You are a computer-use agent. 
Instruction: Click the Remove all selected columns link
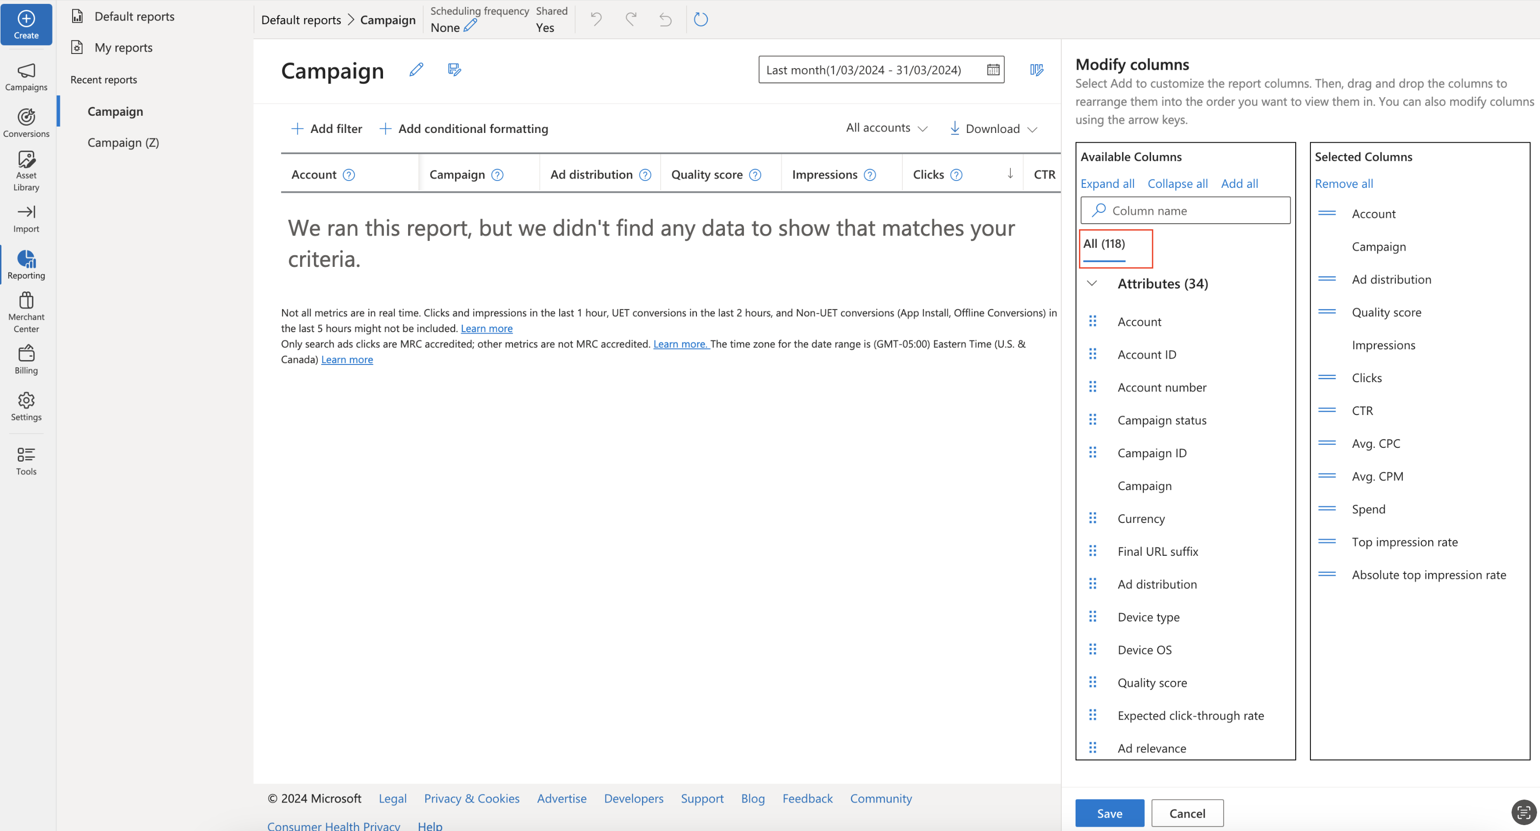coord(1345,182)
